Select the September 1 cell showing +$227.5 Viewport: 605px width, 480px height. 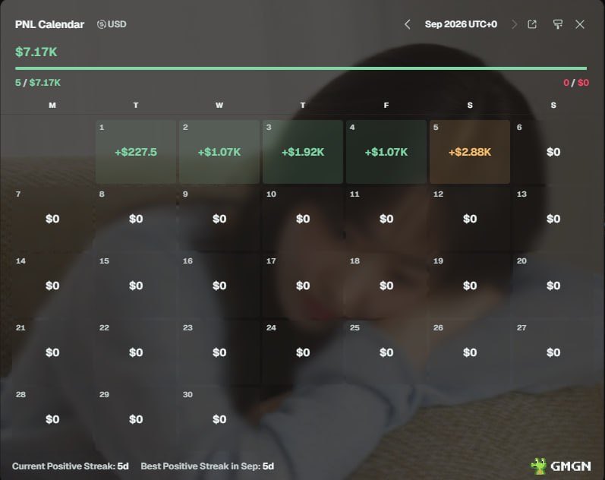click(x=136, y=152)
